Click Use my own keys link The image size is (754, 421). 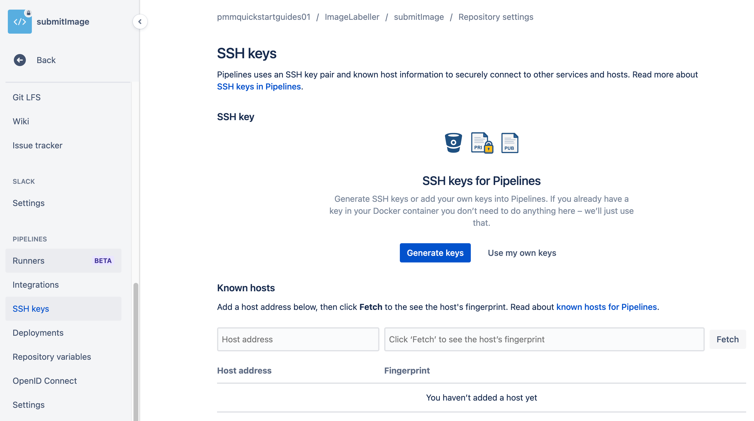(522, 253)
